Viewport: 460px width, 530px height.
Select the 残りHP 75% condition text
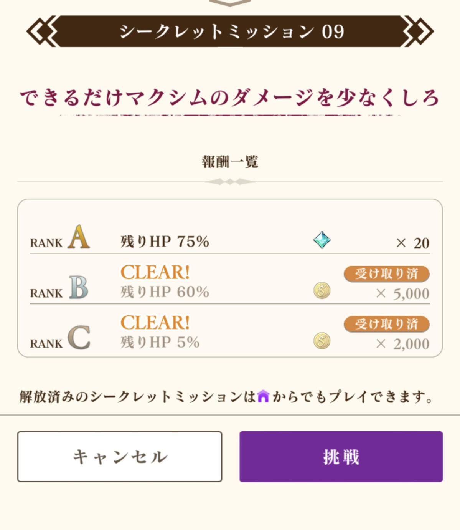165,242
